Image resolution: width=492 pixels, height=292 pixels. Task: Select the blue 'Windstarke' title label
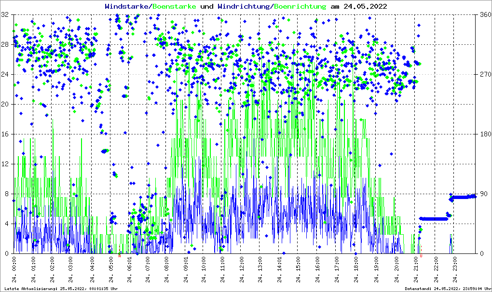[127, 6]
